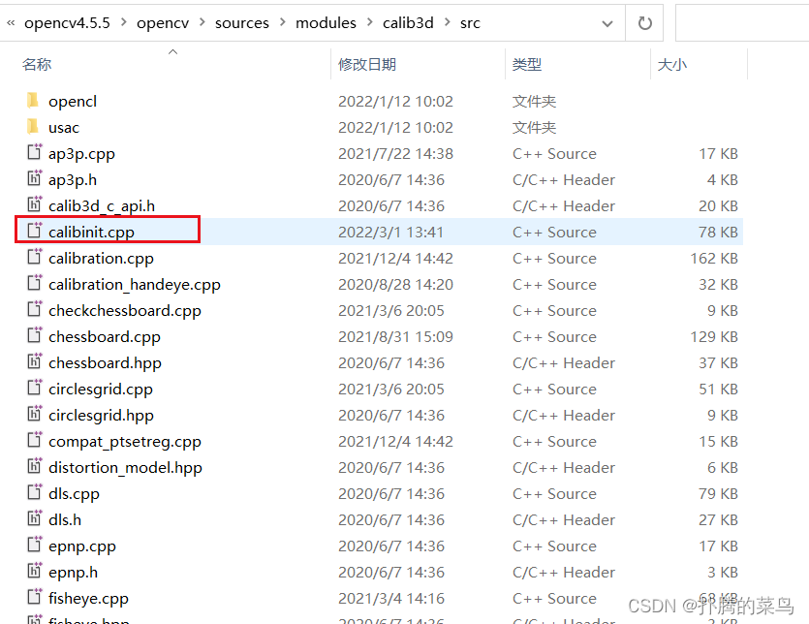The width and height of the screenshot is (809, 624).
Task: Select the opencl folder name
Action: [73, 101]
